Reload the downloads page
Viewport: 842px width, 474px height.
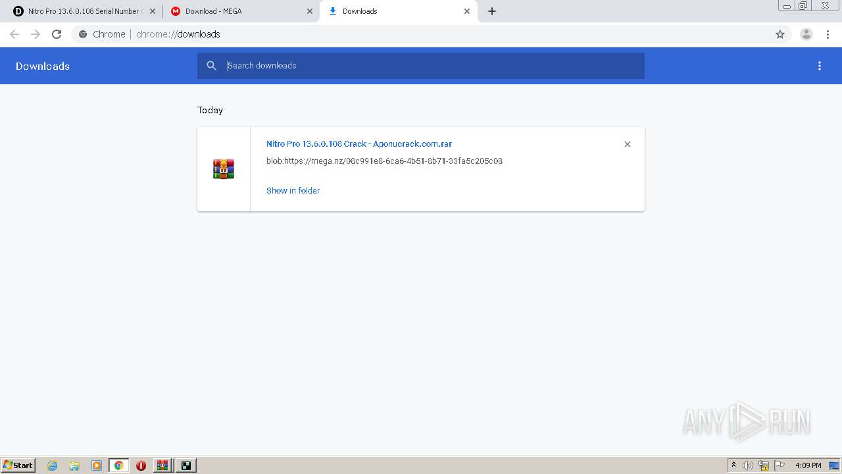(57, 34)
